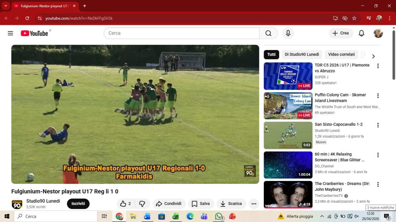Bookmark this page with the star icon
396x222 pixels.
coord(354,18)
